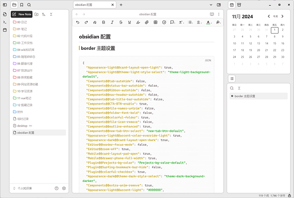294x198 pixels.
Task: Select the calendar tab in right sidebar
Action: click(232, 5)
